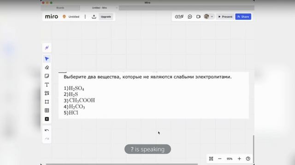Click the user avatar
The width and height of the screenshot is (295, 165).
coord(206,16)
